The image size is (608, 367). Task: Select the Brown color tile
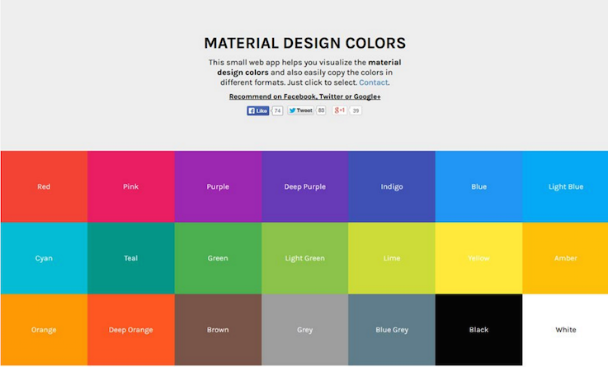pos(218,330)
